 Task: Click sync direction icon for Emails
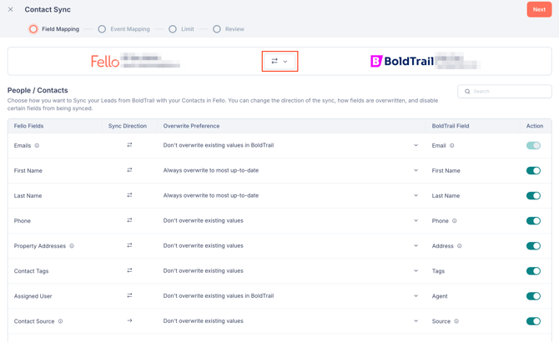pos(129,145)
